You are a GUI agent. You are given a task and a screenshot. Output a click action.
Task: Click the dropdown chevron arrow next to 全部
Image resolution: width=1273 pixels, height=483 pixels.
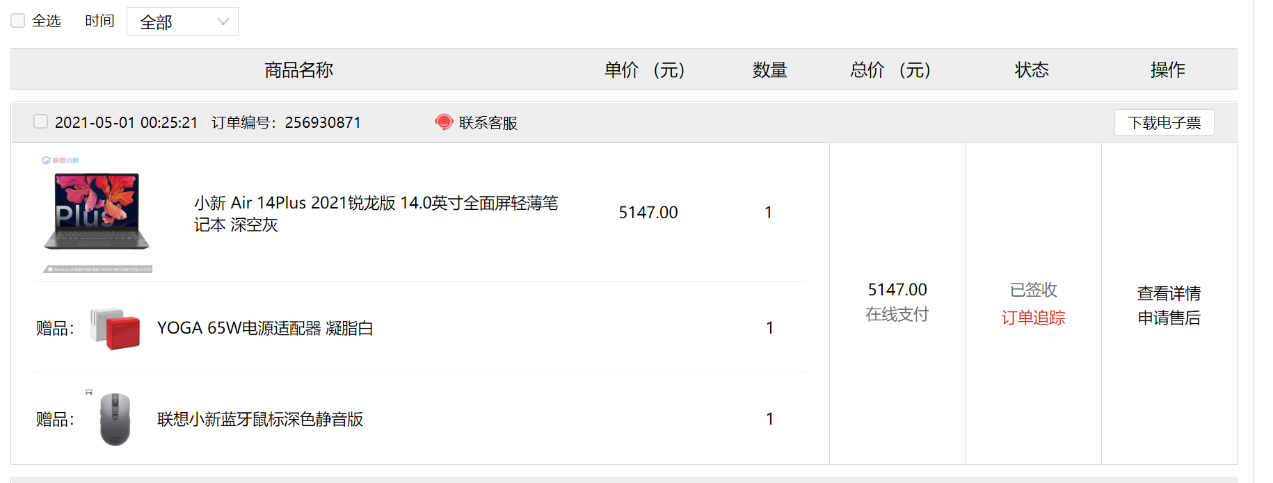[x=223, y=22]
